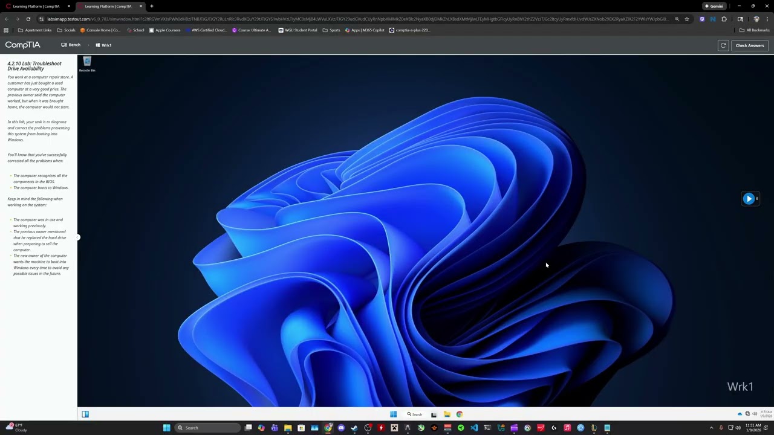The image size is (774, 435).
Task: Open the Chrome apps grid icon
Action: 6,30
